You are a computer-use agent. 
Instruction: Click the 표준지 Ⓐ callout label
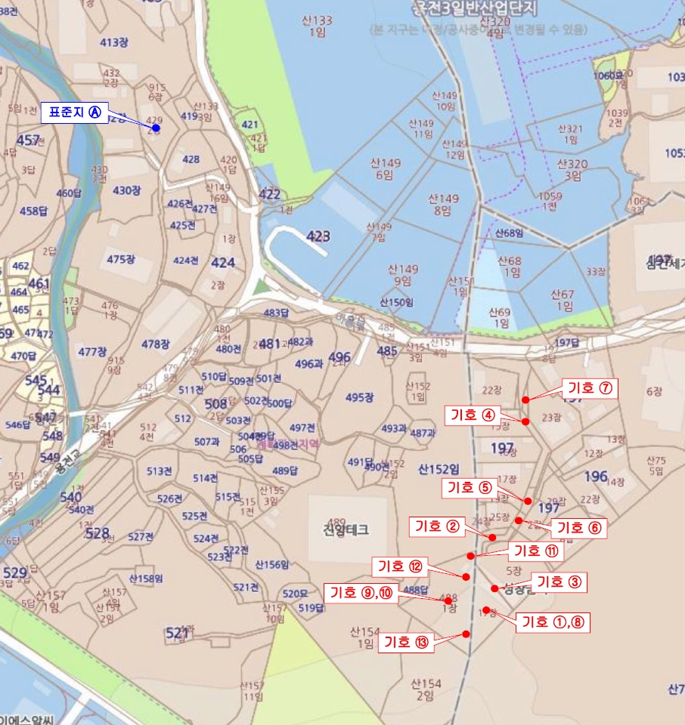(x=75, y=113)
